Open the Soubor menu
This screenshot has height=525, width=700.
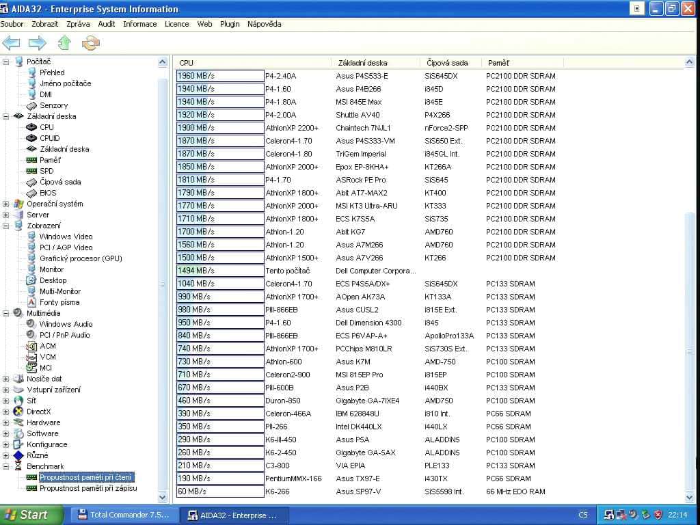click(12, 24)
